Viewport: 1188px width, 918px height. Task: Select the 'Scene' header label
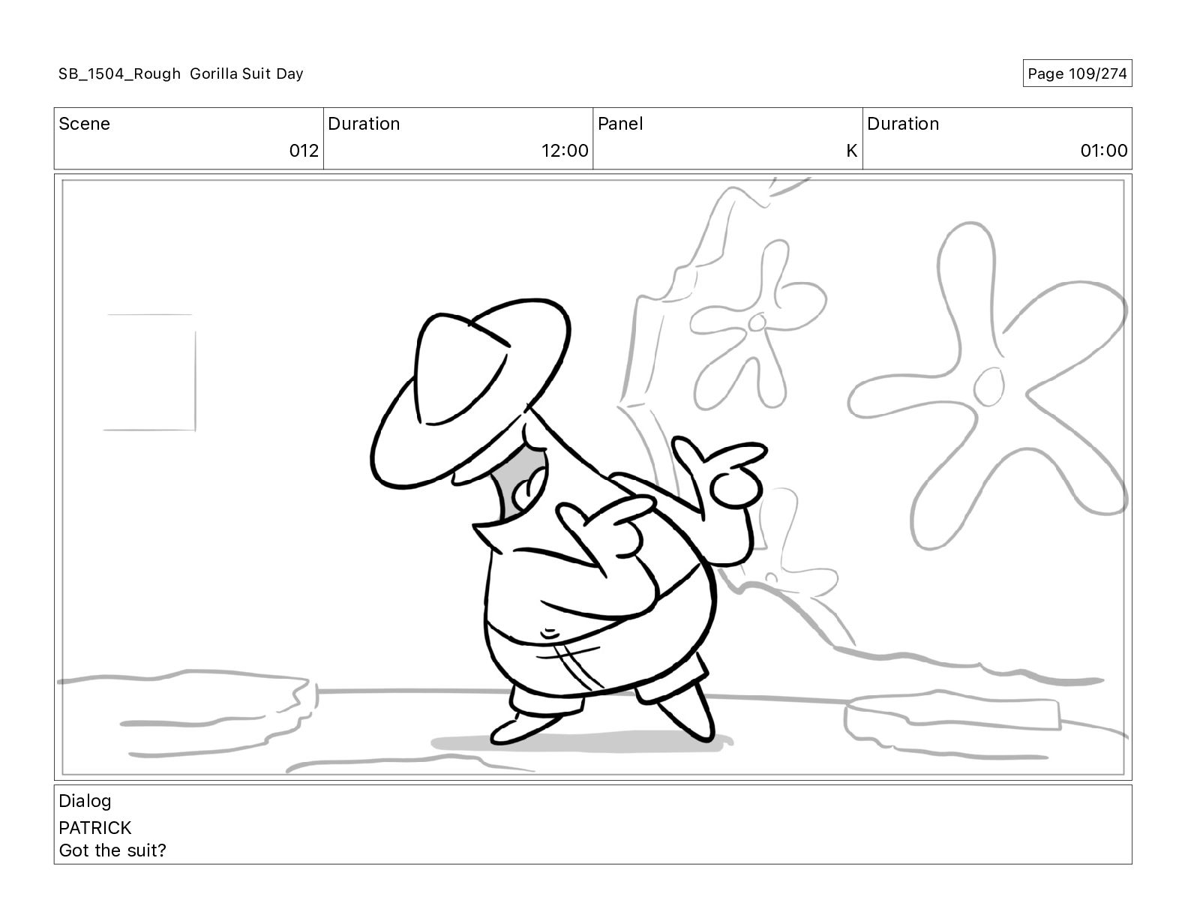point(84,124)
